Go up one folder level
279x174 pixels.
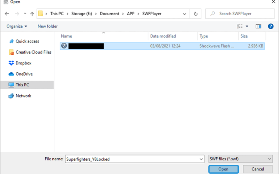(32, 14)
